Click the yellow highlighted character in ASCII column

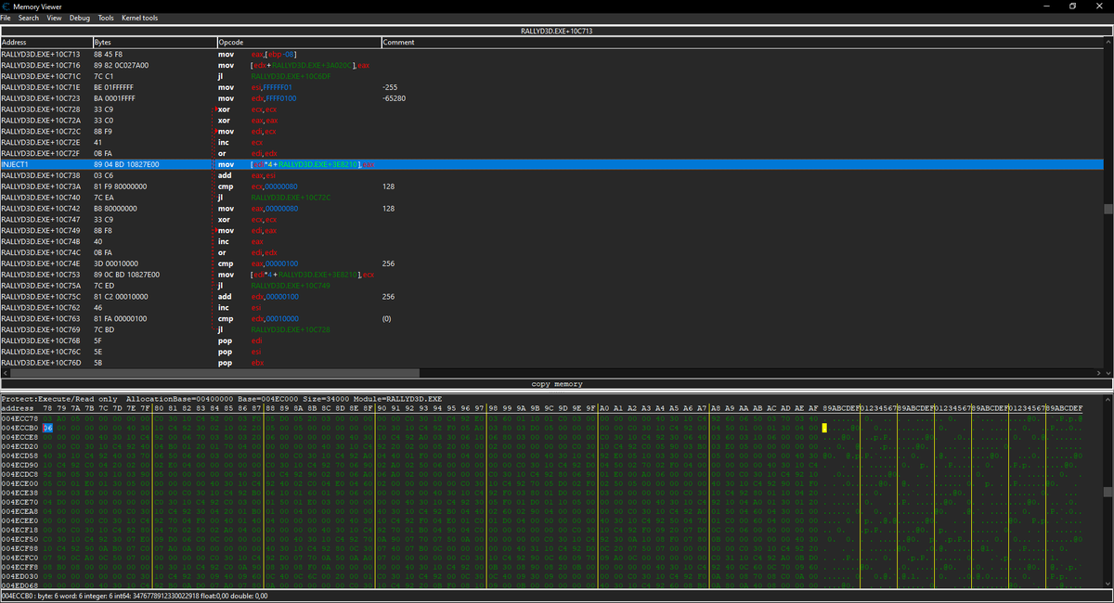point(824,428)
